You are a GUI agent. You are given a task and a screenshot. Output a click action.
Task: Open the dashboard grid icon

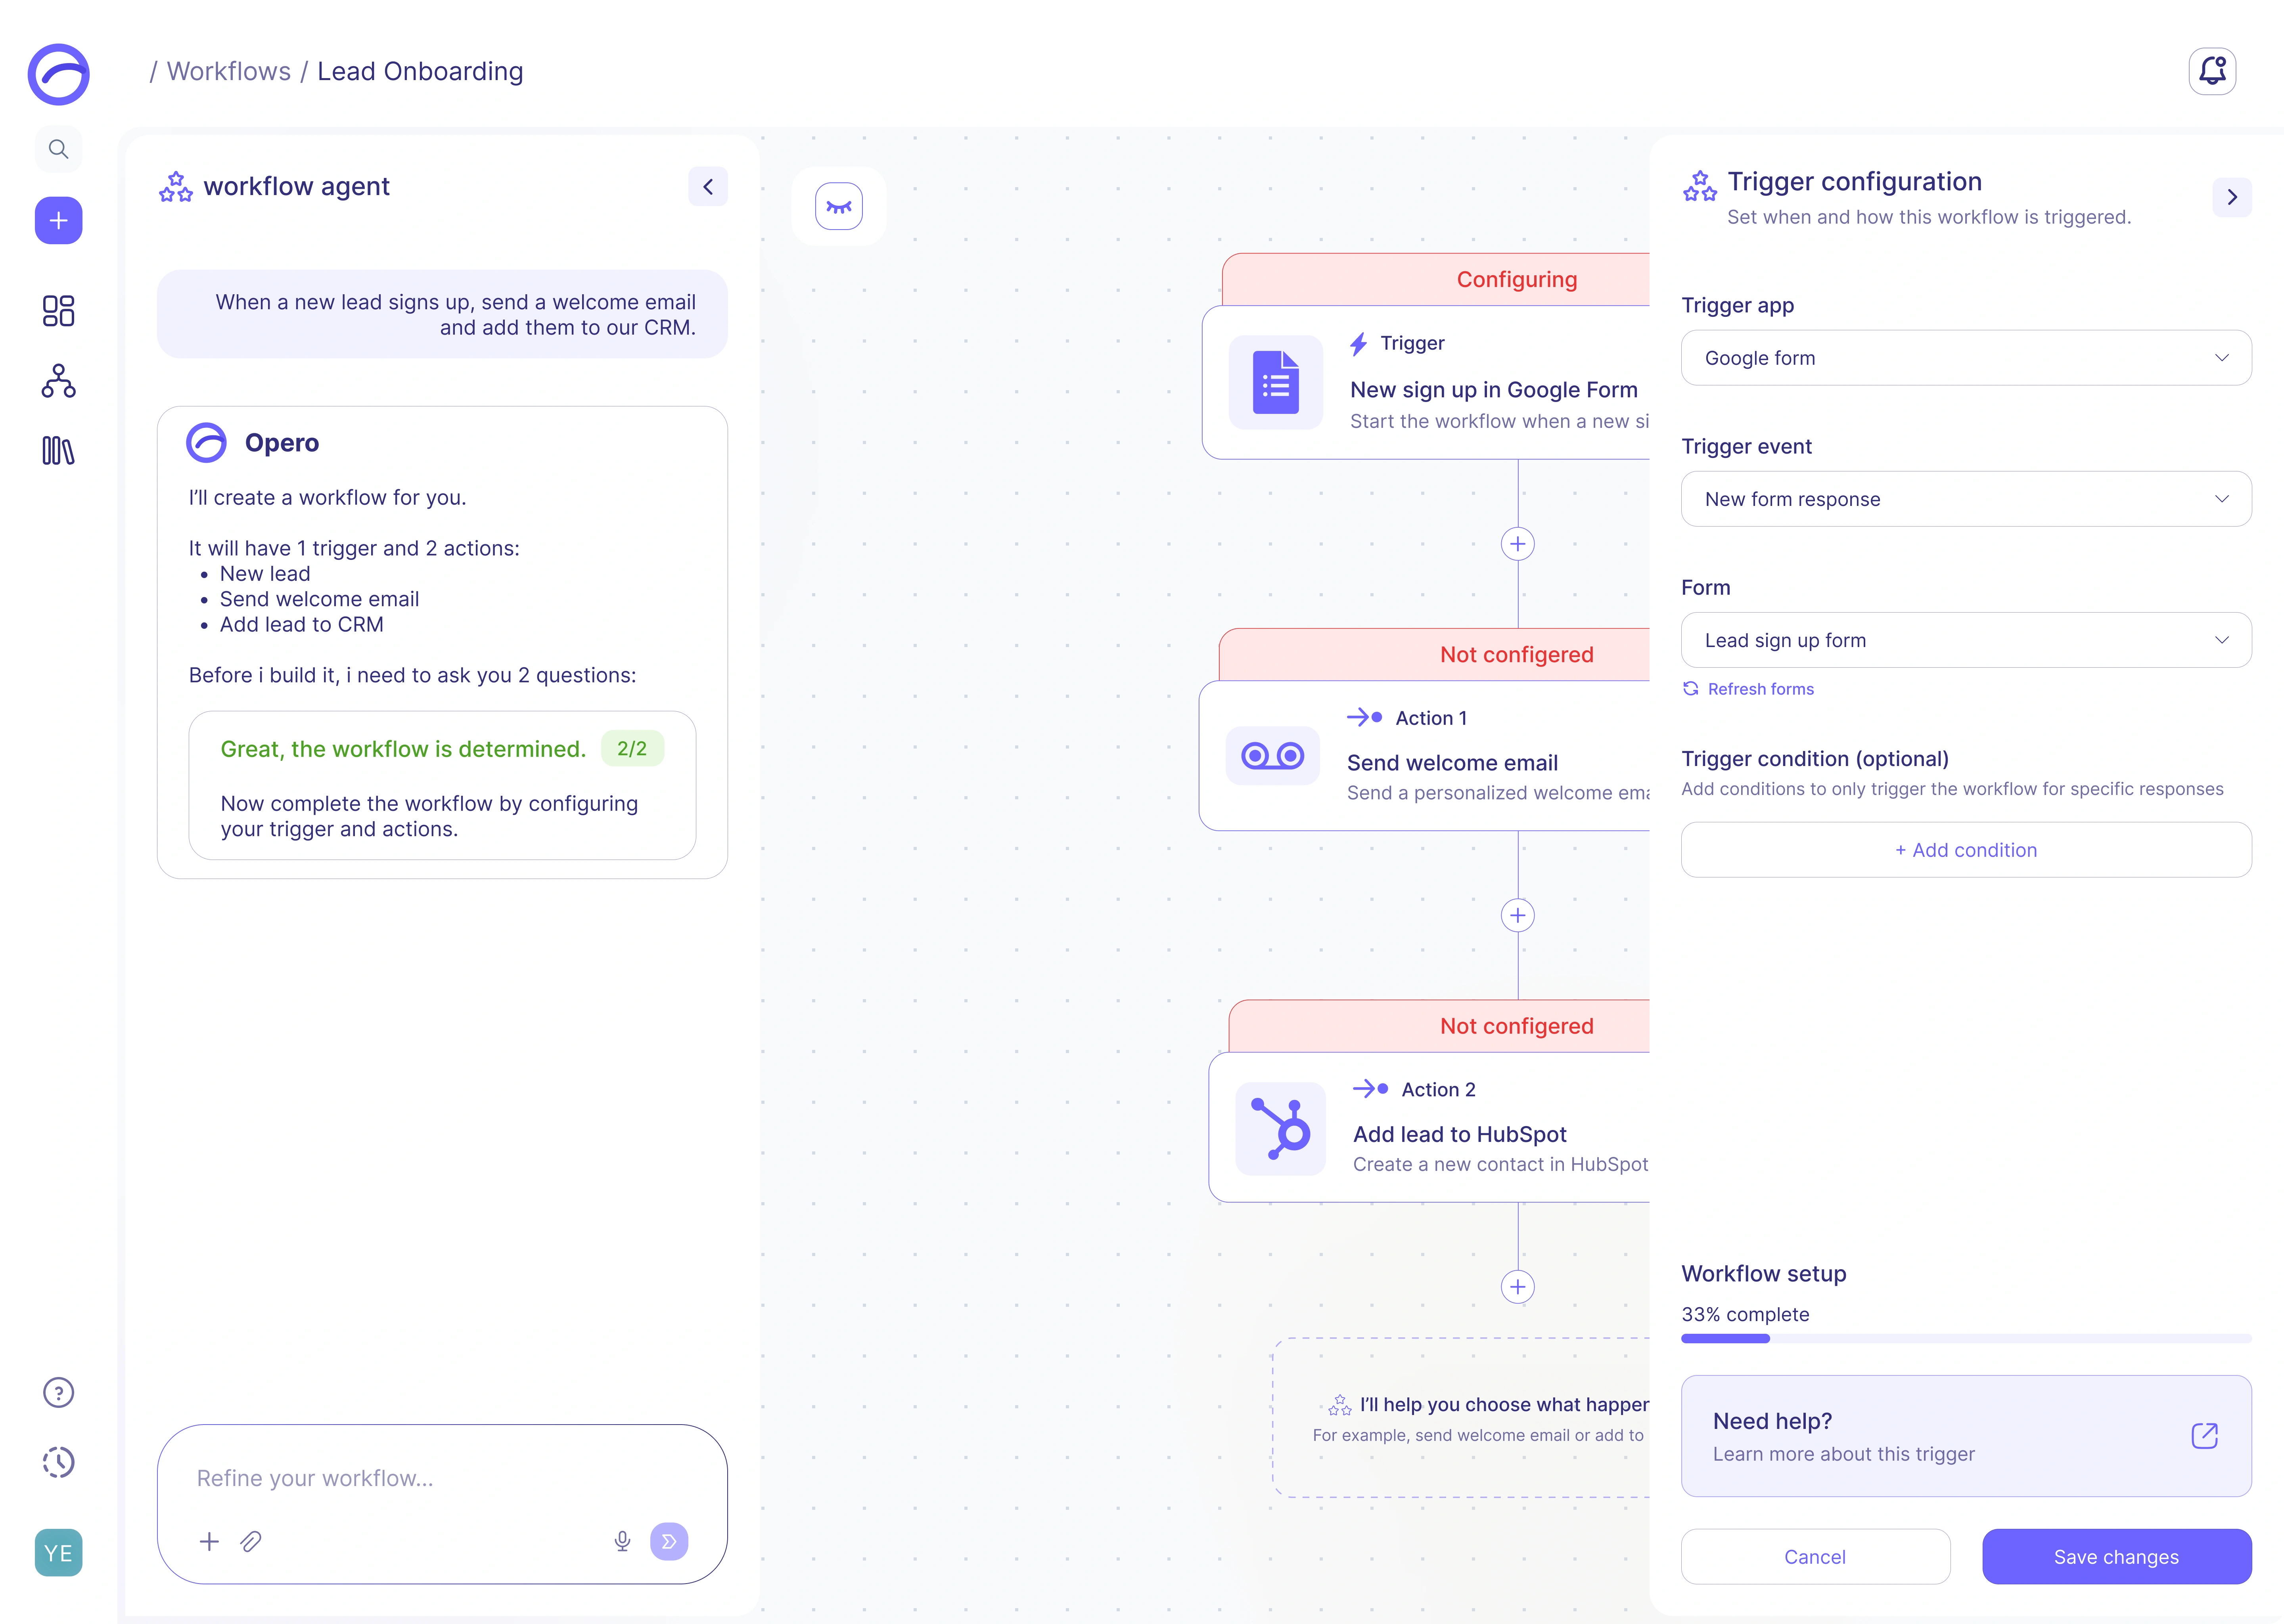click(58, 311)
